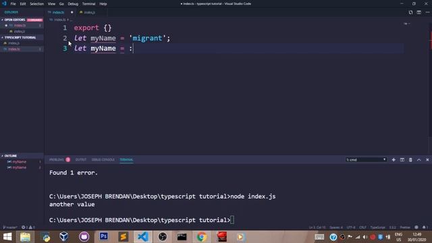
Task: Select first myName symbol in Outline
Action: pos(19,162)
